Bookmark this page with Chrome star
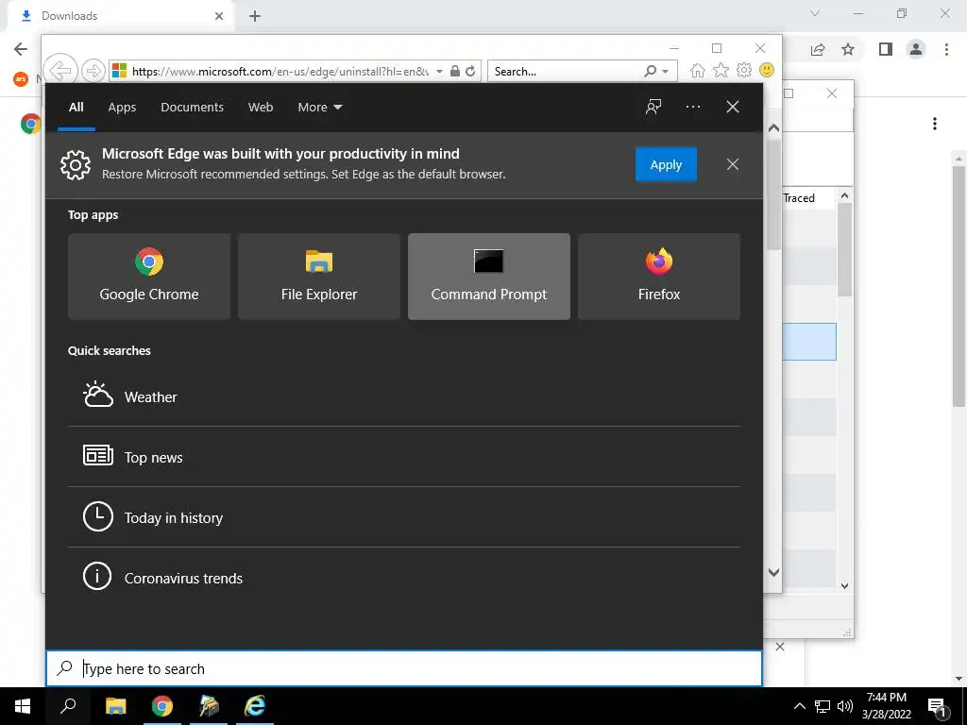The height and width of the screenshot is (725, 967). 848,49
